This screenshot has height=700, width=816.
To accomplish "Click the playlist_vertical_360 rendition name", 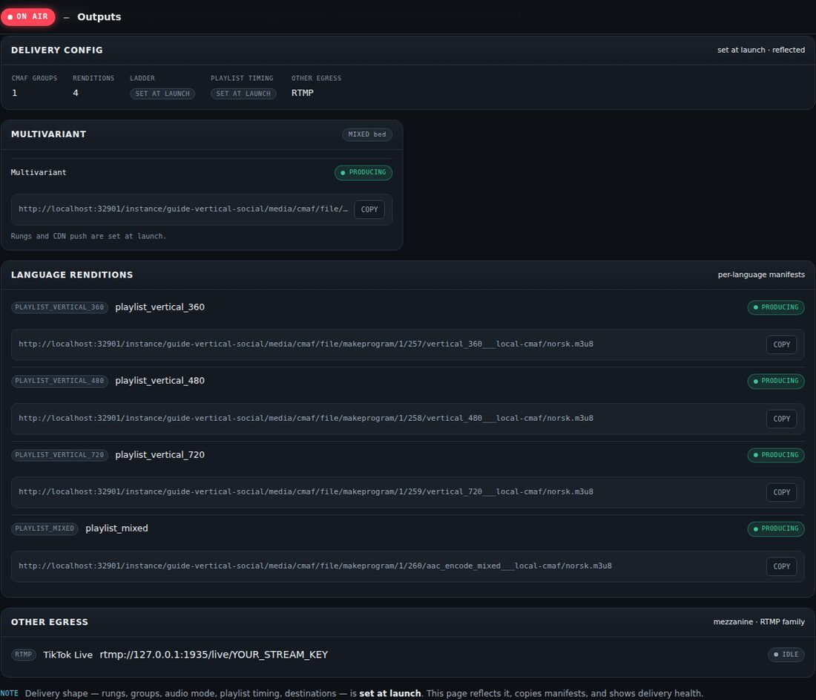I will [159, 307].
